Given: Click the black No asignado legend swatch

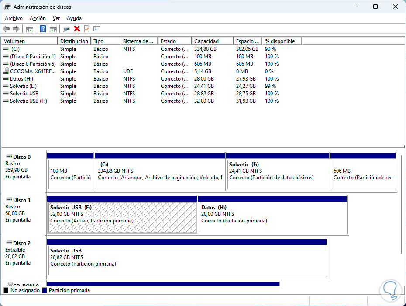Looking at the screenshot, I should (6, 290).
